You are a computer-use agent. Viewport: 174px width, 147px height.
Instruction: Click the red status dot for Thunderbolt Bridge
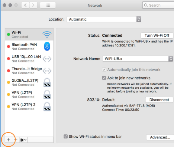point(9,71)
